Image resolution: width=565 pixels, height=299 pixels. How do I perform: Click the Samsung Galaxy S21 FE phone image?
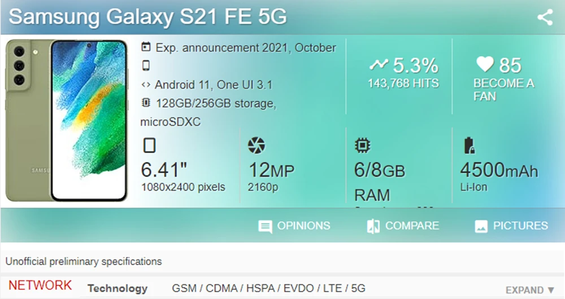[67, 120]
